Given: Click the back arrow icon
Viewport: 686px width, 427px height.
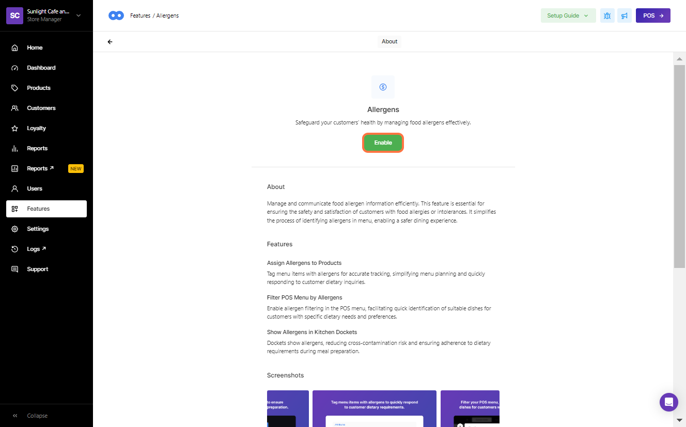Looking at the screenshot, I should 110,42.
